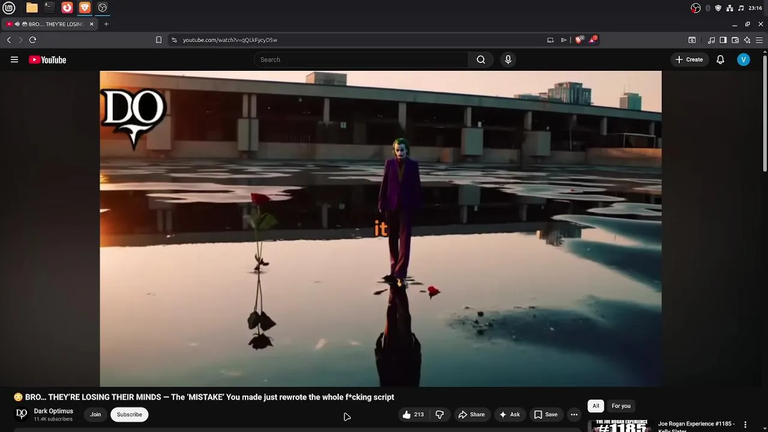Go back with the browser back arrow
The width and height of the screenshot is (768, 432).
[x=9, y=40]
